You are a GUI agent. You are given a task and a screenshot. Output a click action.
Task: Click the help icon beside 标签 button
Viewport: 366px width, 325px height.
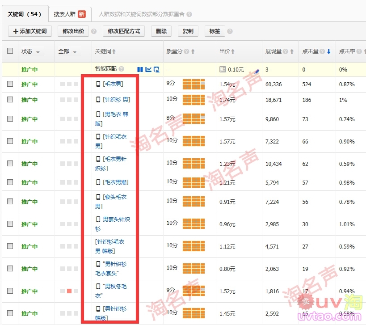point(230,31)
